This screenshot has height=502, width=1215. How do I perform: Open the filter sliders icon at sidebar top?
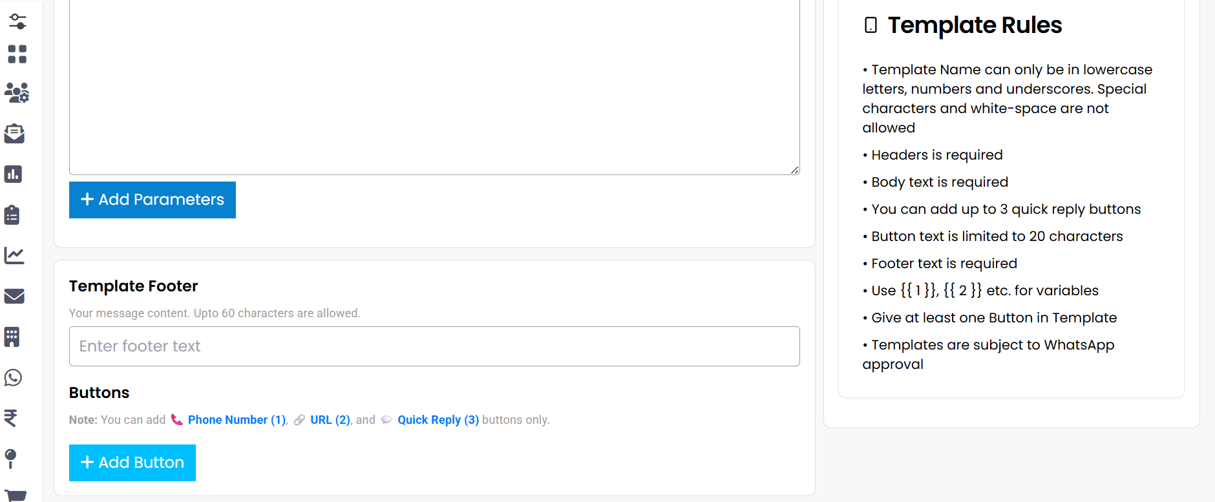point(17,21)
